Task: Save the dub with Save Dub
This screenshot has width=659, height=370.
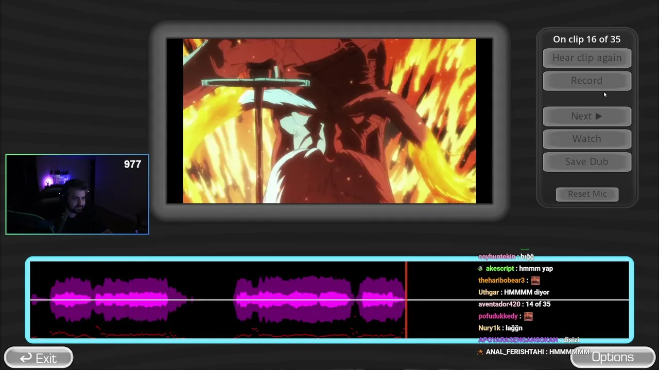Action: click(587, 161)
